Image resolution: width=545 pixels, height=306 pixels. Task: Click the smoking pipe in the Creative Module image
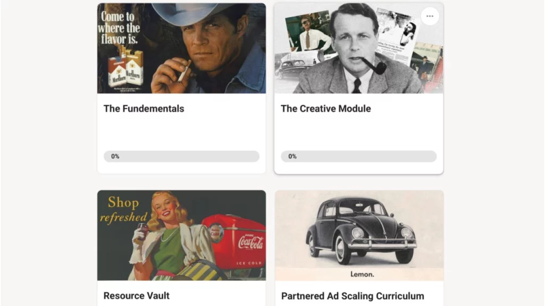(x=375, y=66)
